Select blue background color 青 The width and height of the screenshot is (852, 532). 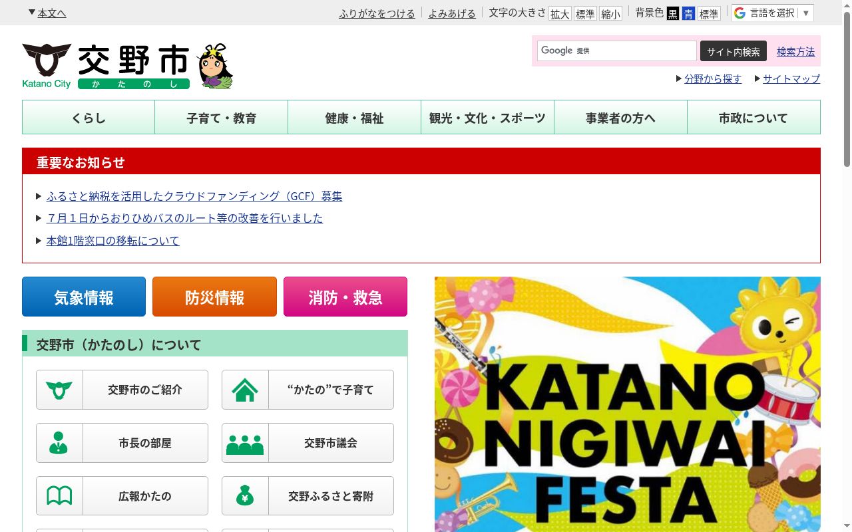(688, 13)
